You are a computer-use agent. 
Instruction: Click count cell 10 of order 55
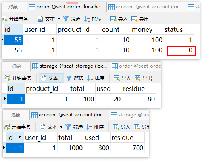(116, 40)
